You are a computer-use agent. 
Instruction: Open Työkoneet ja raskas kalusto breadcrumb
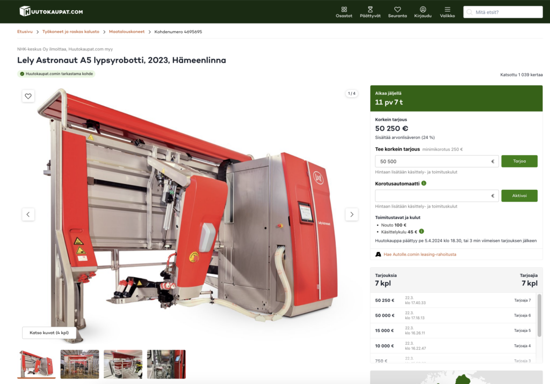point(71,32)
